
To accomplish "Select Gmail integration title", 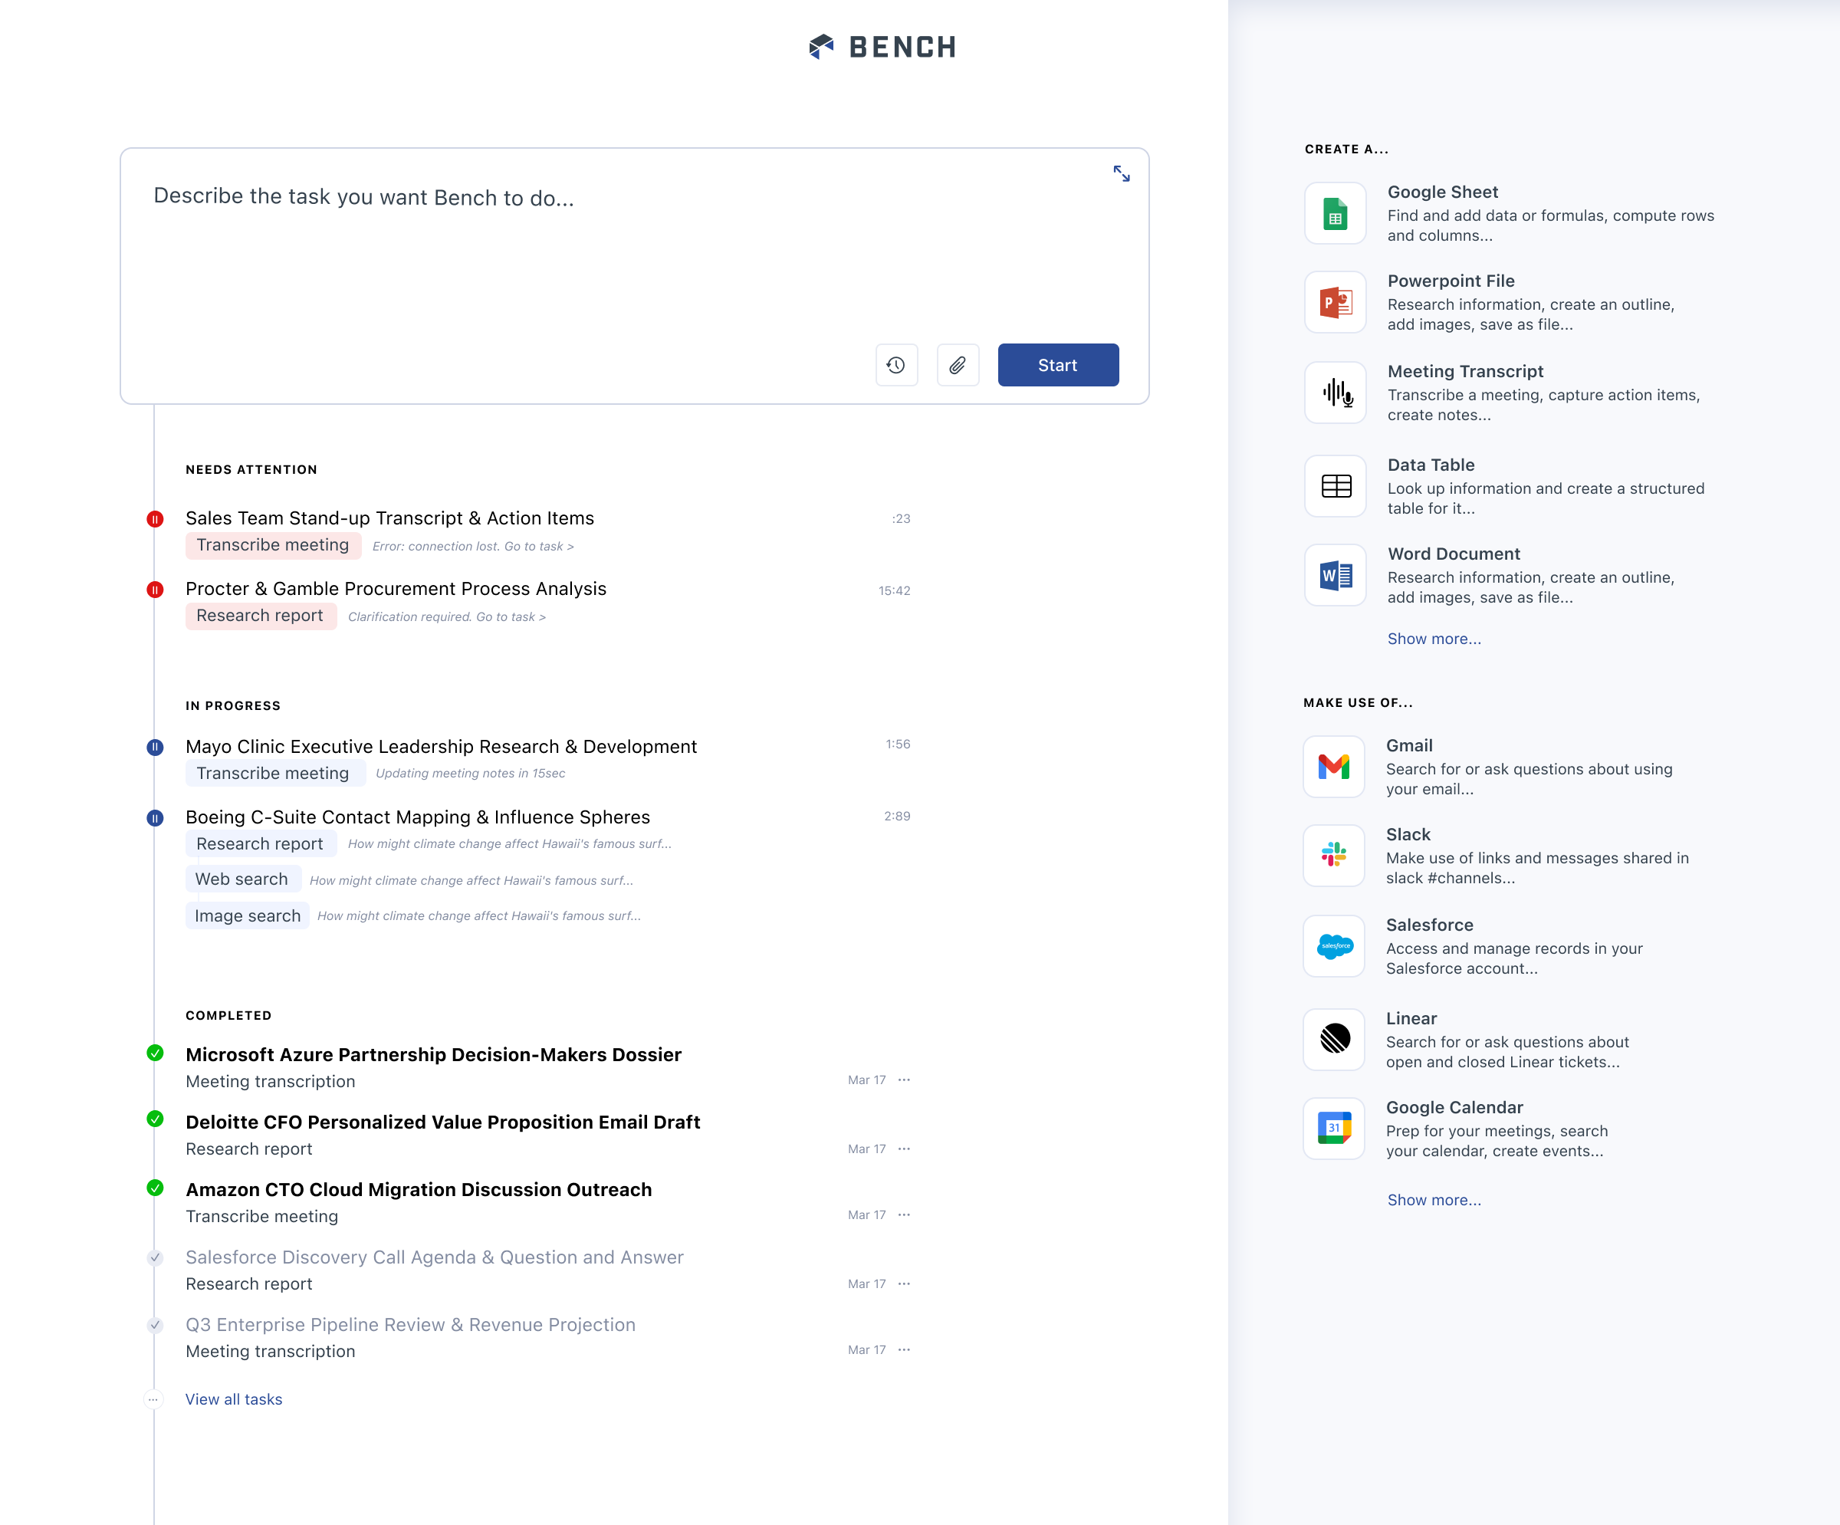I will [x=1409, y=746].
